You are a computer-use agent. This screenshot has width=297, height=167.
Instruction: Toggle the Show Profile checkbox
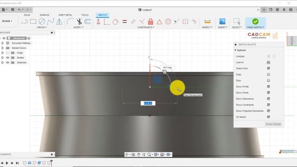click(x=268, y=86)
